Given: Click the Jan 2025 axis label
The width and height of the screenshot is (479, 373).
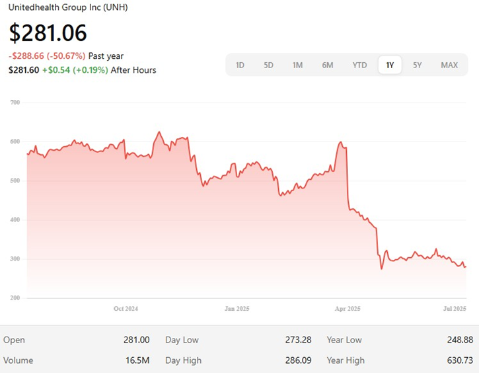Looking at the screenshot, I should [237, 309].
